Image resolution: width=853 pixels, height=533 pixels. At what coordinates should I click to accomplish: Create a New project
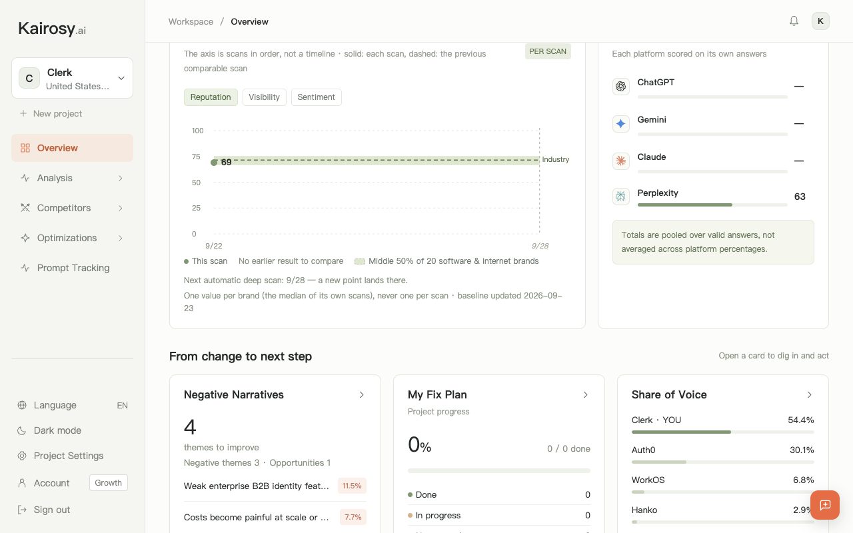coord(51,113)
